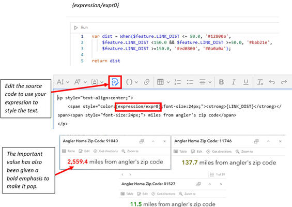Click the bulleted list icon

pyautogui.click(x=190, y=82)
